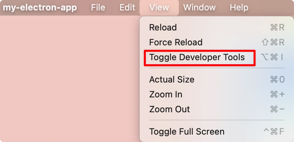294x142 pixels.
Task: Close the open View menu
Action: click(159, 8)
